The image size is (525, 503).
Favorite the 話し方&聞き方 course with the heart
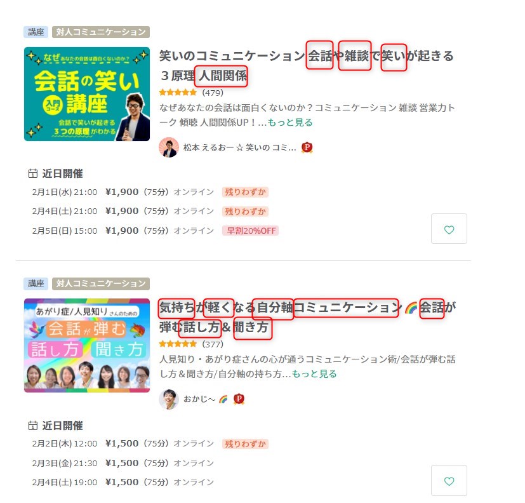(x=449, y=481)
